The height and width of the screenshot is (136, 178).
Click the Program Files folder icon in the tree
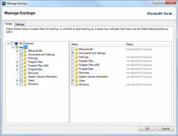pos(25,62)
